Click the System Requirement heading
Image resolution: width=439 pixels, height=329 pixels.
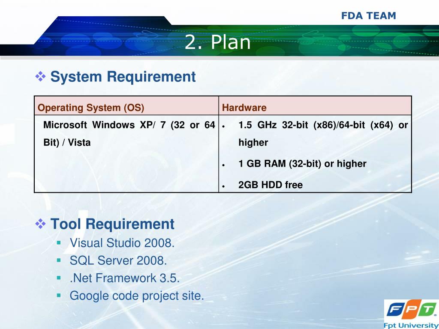(x=123, y=76)
